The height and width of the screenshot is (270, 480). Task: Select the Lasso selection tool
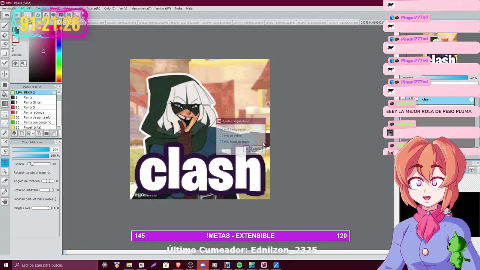5,123
